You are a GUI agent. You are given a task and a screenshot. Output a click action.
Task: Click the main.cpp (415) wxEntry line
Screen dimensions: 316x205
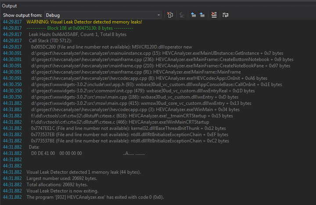(x=141, y=103)
